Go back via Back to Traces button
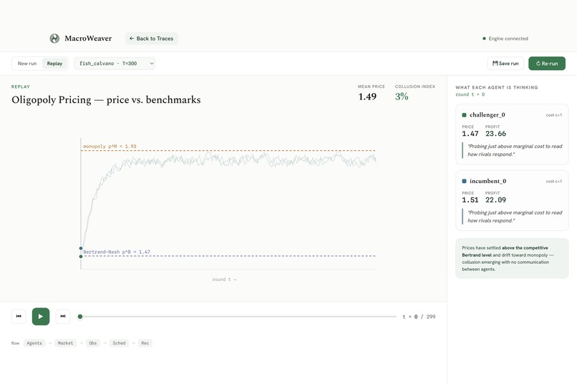The width and height of the screenshot is (577, 384). coord(152,38)
